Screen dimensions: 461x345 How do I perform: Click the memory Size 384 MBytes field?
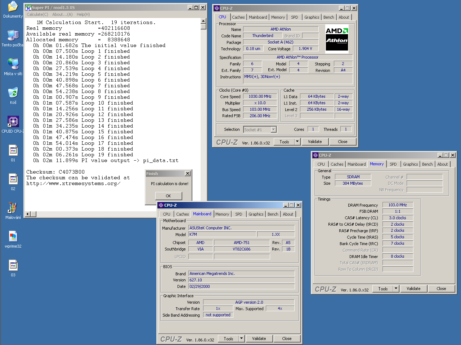[353, 183]
